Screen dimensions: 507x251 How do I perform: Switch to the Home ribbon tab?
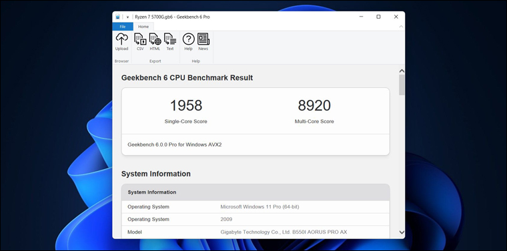point(143,27)
